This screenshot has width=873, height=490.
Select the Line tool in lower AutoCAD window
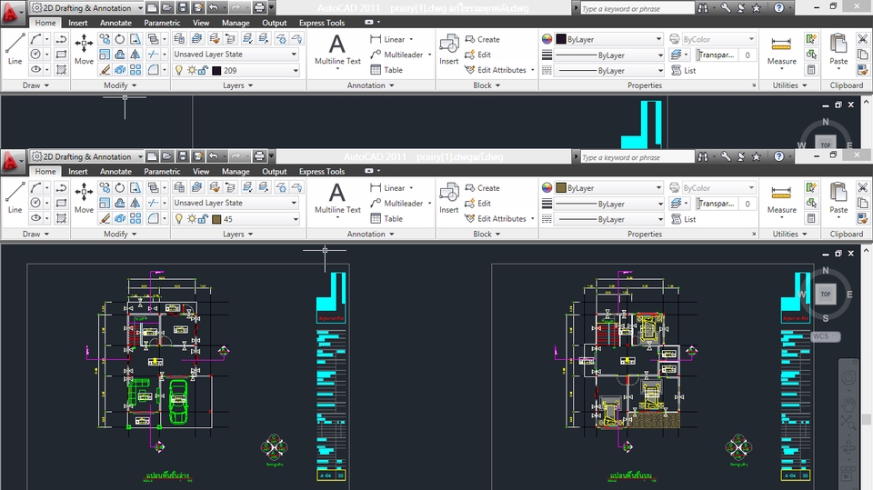tap(15, 197)
